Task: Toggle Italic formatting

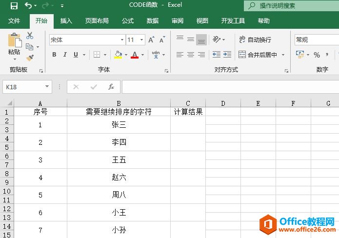Action: (65, 55)
